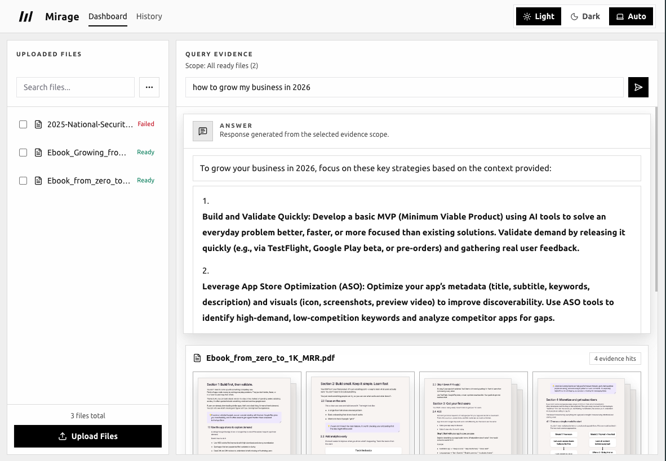
Task: Set theme to Auto
Action: coord(631,16)
